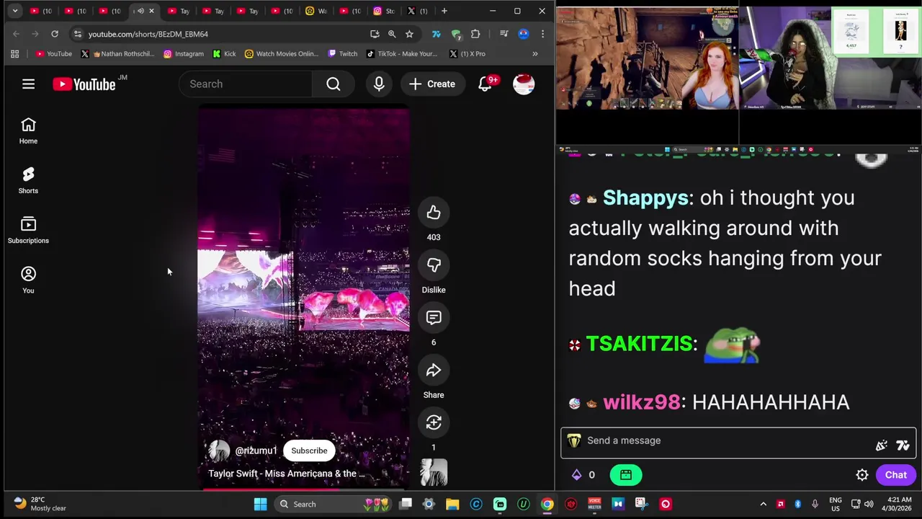Screen dimensions: 922x519
Task: Show hidden system tray icons chevron
Action: 763,504
